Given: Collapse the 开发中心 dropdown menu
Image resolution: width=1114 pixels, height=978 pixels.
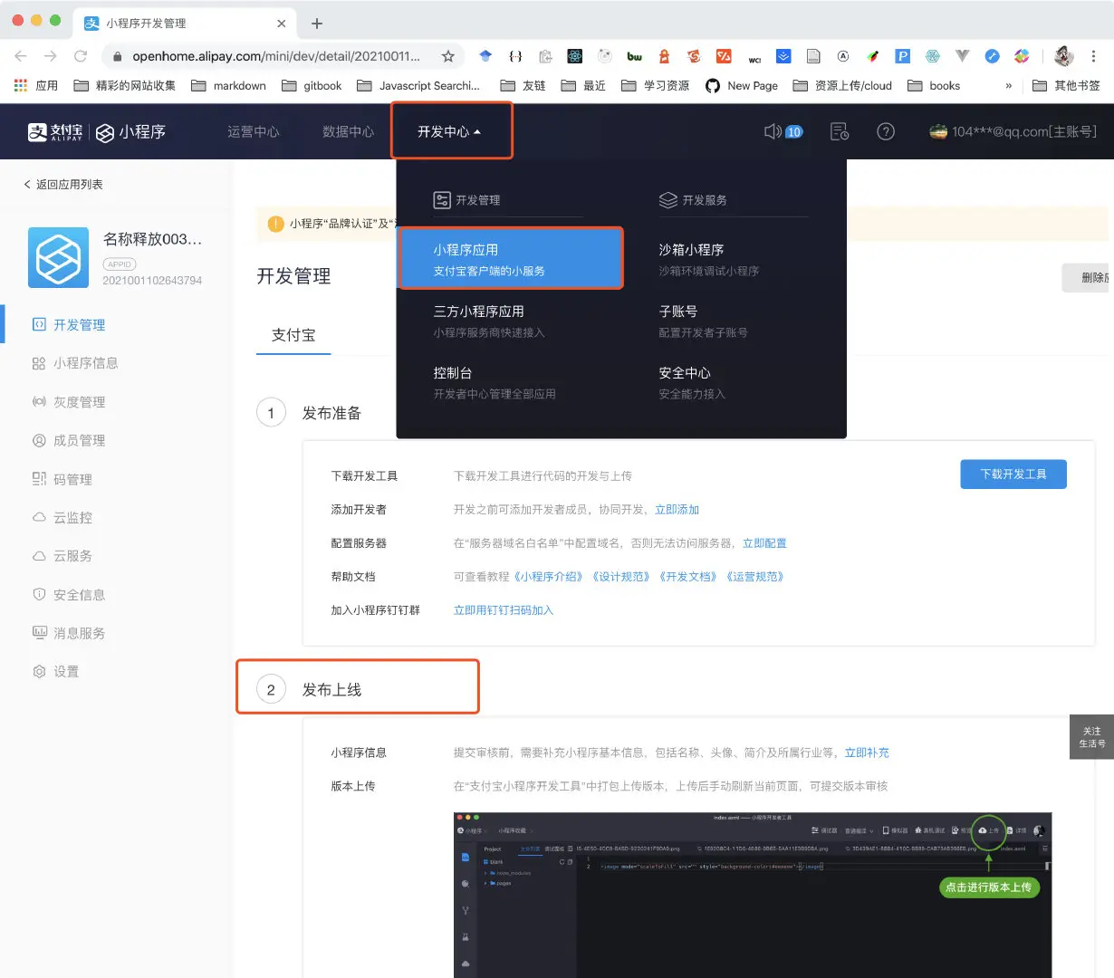Looking at the screenshot, I should (450, 131).
